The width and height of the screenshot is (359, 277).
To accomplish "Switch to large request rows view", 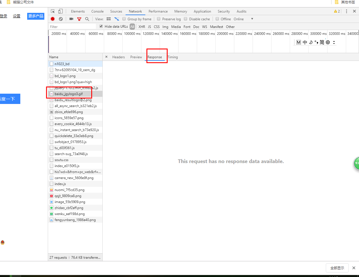I will [109, 19].
